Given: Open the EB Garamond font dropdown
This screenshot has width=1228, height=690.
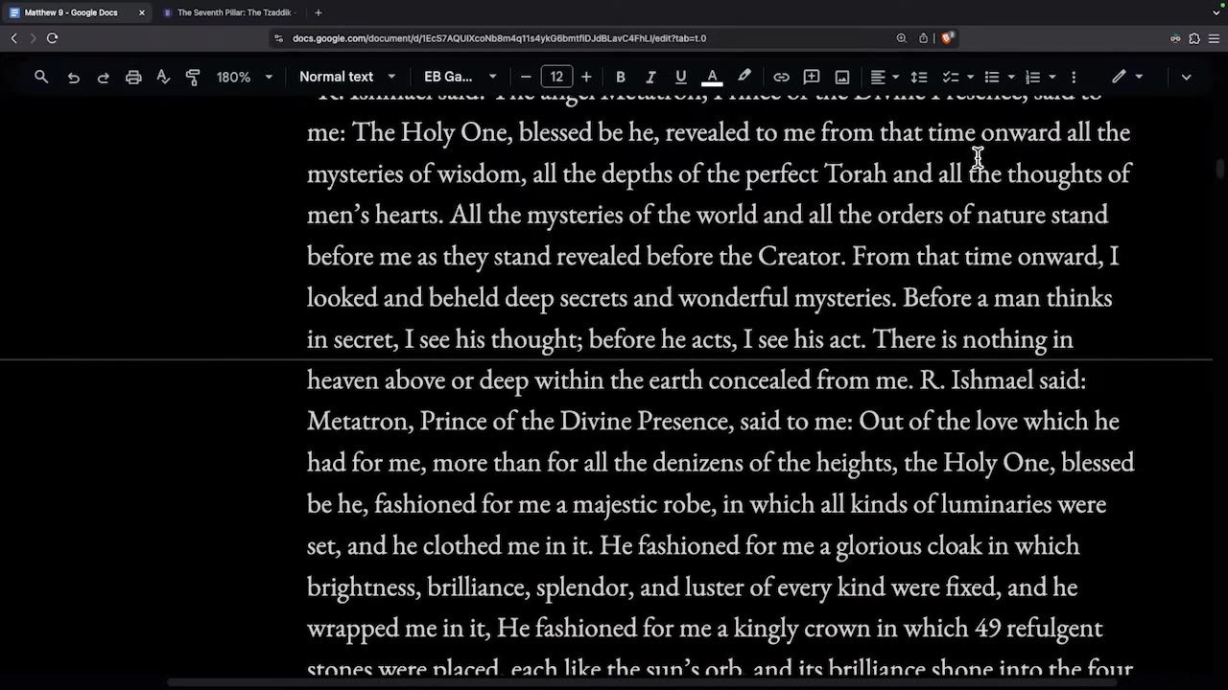Looking at the screenshot, I should point(460,77).
